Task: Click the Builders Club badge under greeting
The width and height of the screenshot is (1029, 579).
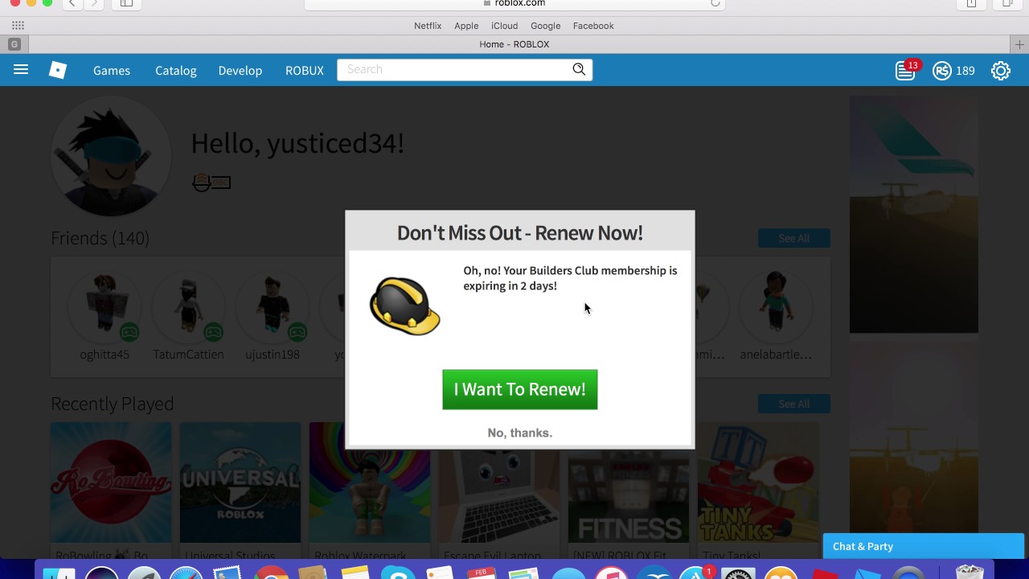Action: [211, 183]
